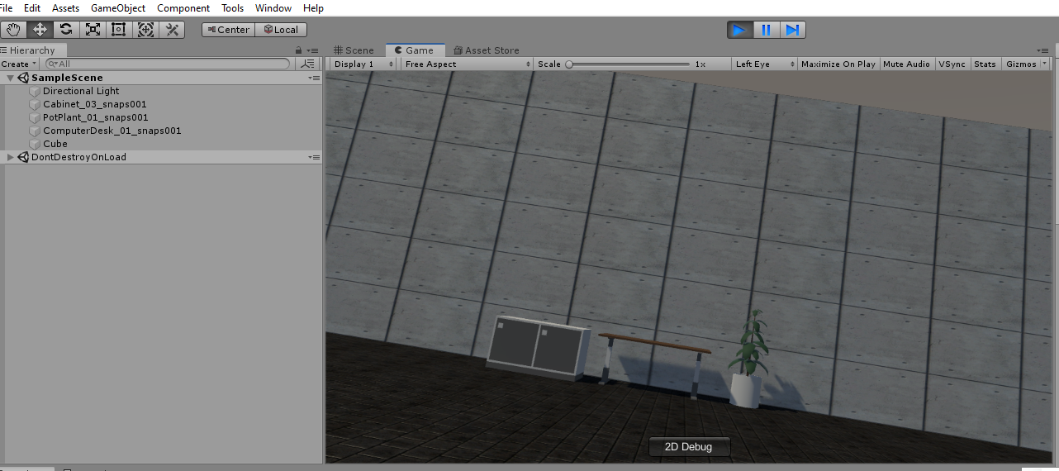Adjust the Game view Scale slider
1059x471 pixels.
click(x=629, y=64)
